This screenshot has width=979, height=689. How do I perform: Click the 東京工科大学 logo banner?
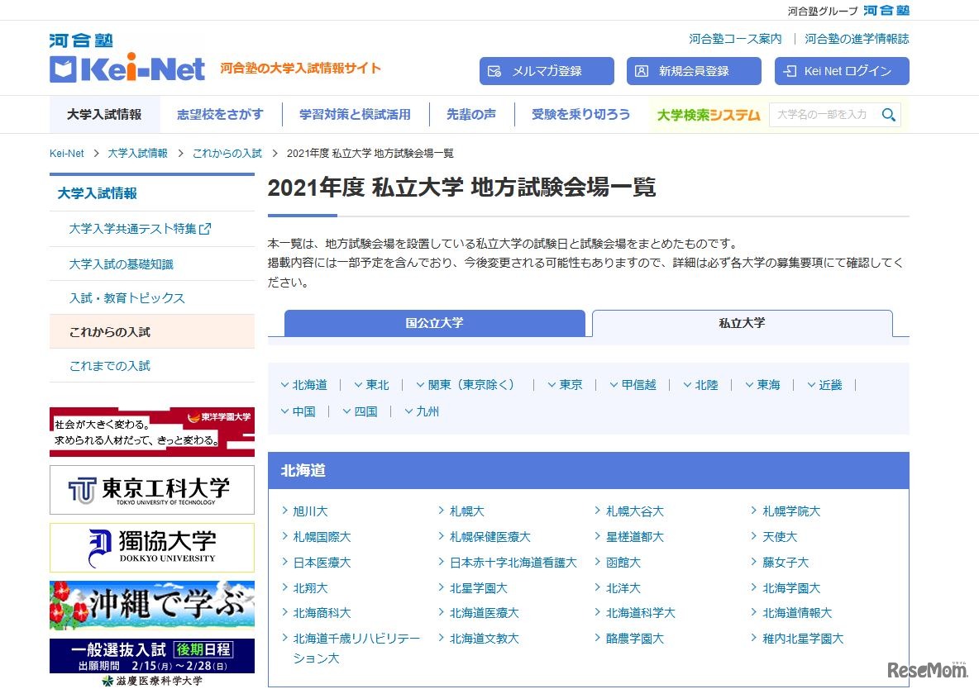(x=151, y=491)
